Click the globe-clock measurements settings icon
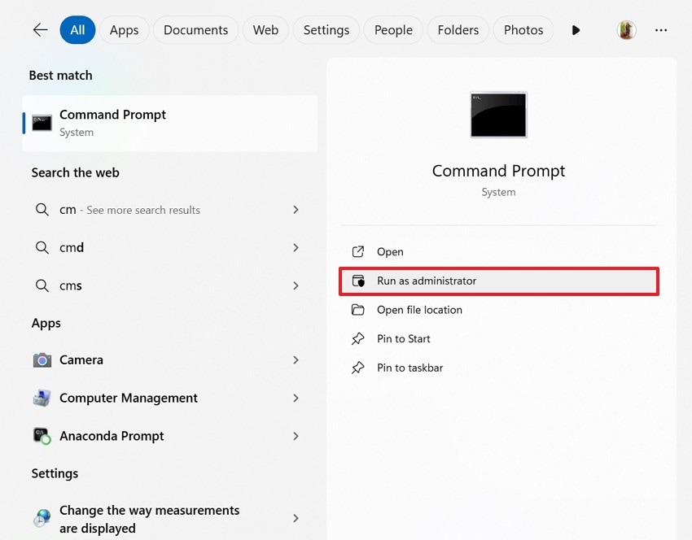Image resolution: width=692 pixels, height=540 pixels. [42, 518]
